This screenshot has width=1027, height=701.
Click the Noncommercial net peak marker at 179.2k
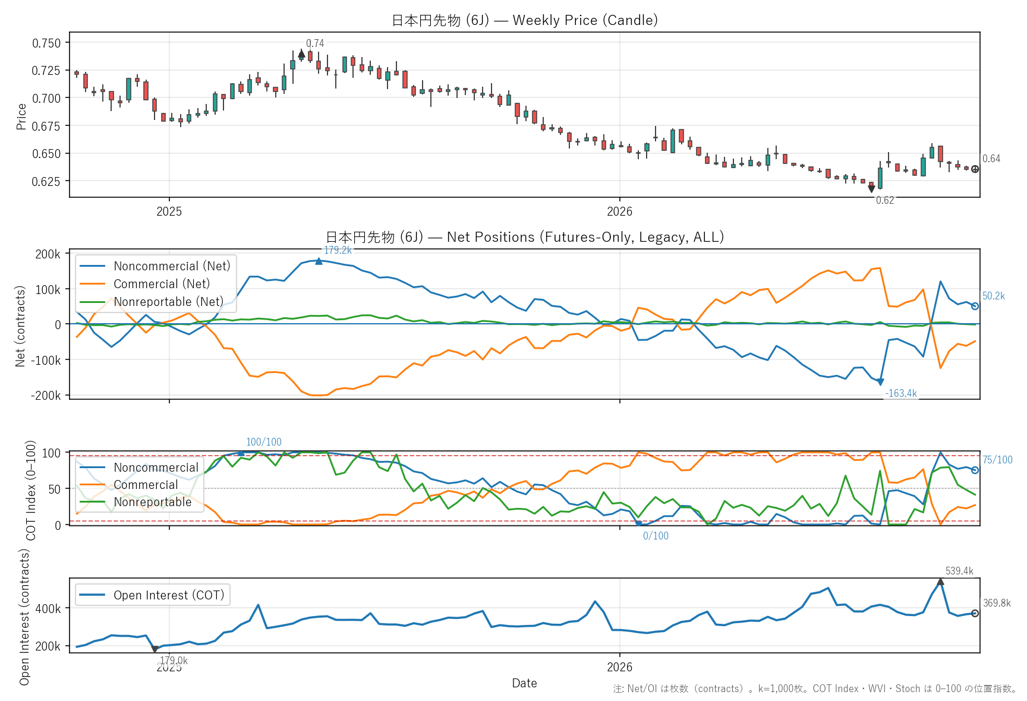[319, 261]
